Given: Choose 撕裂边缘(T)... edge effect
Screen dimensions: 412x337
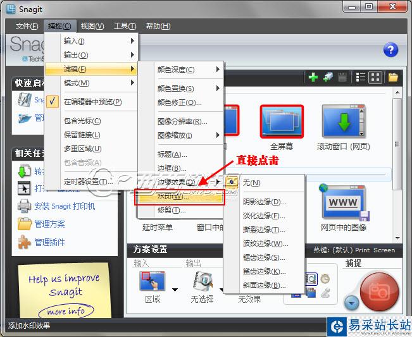Looking at the screenshot, I should (264, 230).
